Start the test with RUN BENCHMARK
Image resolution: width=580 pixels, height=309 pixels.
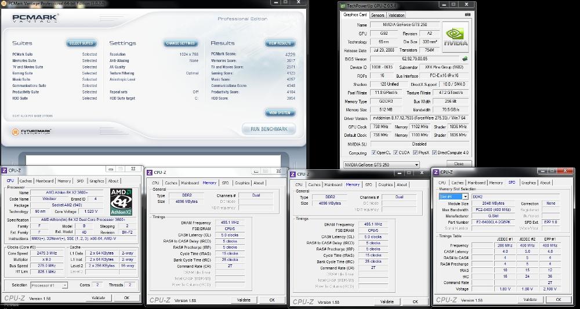(x=269, y=129)
